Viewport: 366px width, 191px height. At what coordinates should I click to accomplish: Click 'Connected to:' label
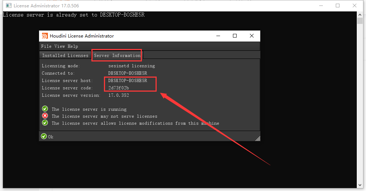point(58,73)
